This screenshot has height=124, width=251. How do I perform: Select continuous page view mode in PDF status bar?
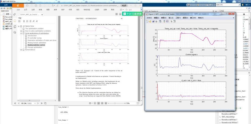click(99, 103)
